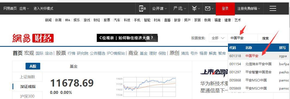The width and height of the screenshot is (290, 99).
Task: Click the C位观察 banner
Action: coord(127,38)
